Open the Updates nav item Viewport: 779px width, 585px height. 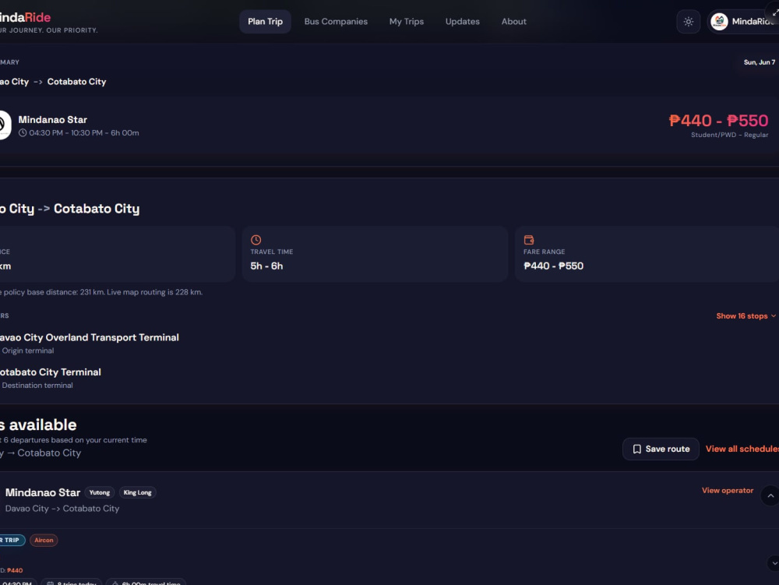pos(463,21)
